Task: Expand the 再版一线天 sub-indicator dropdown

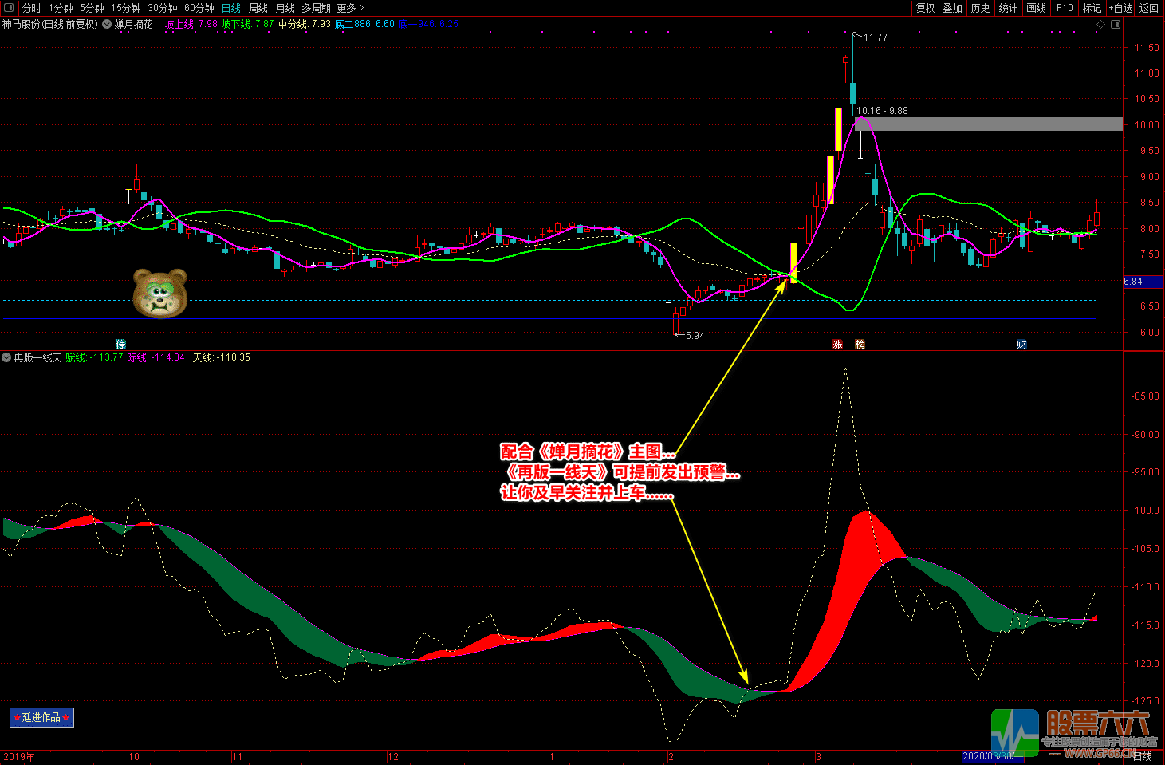Action: [6, 357]
